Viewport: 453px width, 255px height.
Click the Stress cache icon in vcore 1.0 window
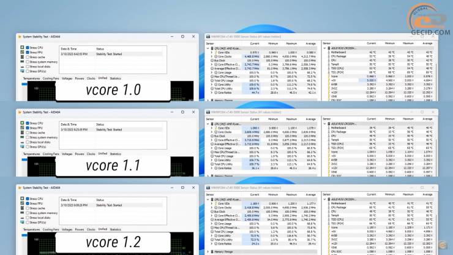tap(22, 57)
